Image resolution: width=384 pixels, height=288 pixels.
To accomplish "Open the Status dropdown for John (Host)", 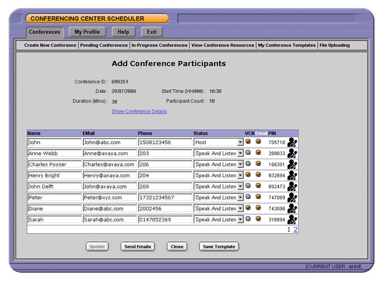I will click(240, 143).
